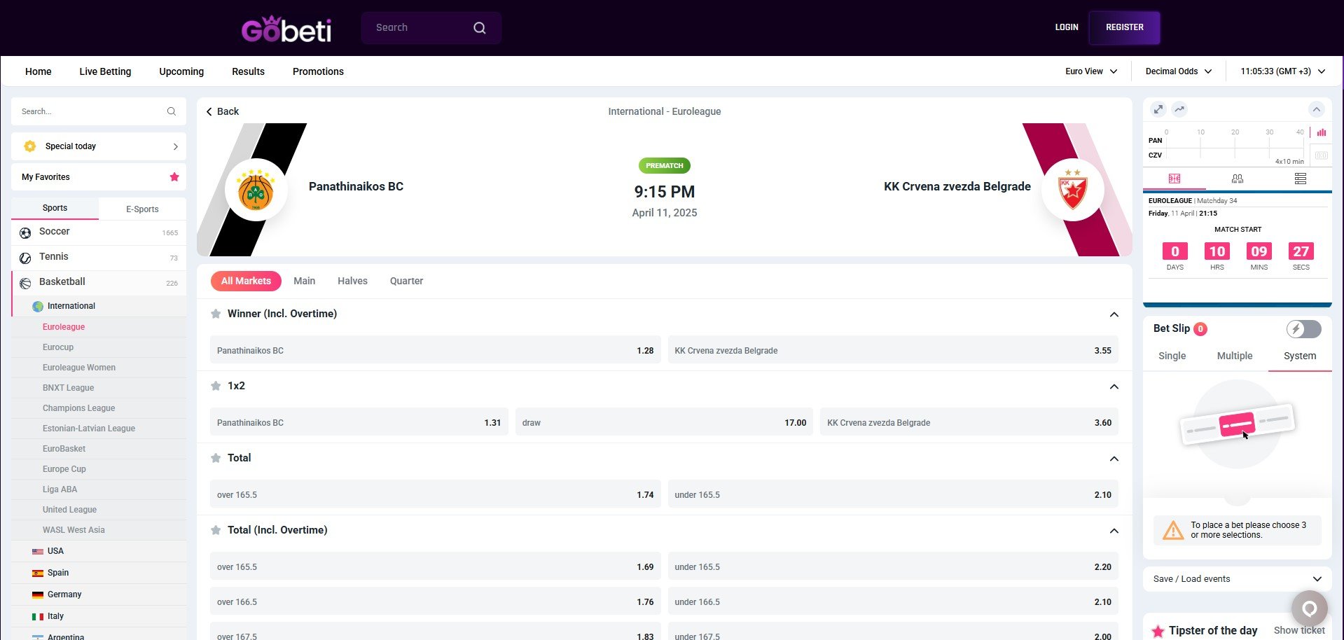This screenshot has height=640, width=1344.
Task: Select the head-to-head players tab icon
Action: [1238, 179]
